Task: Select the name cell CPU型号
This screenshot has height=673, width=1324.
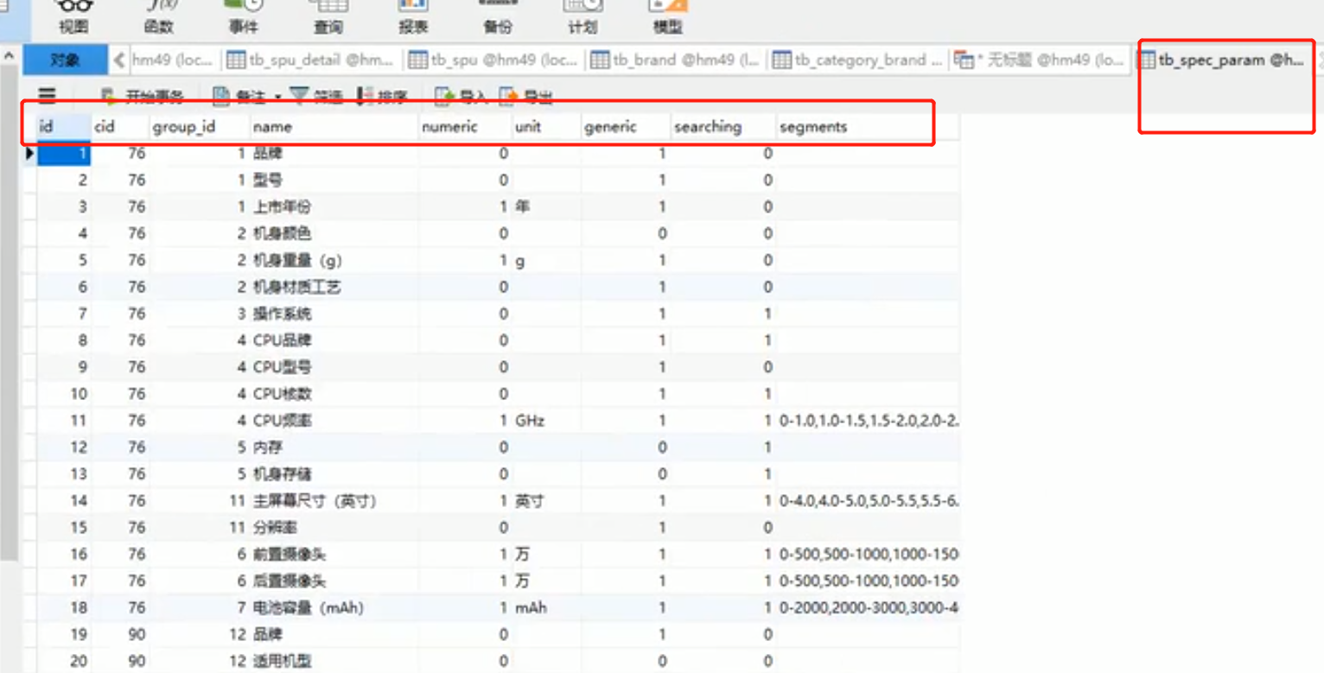Action: (334, 367)
